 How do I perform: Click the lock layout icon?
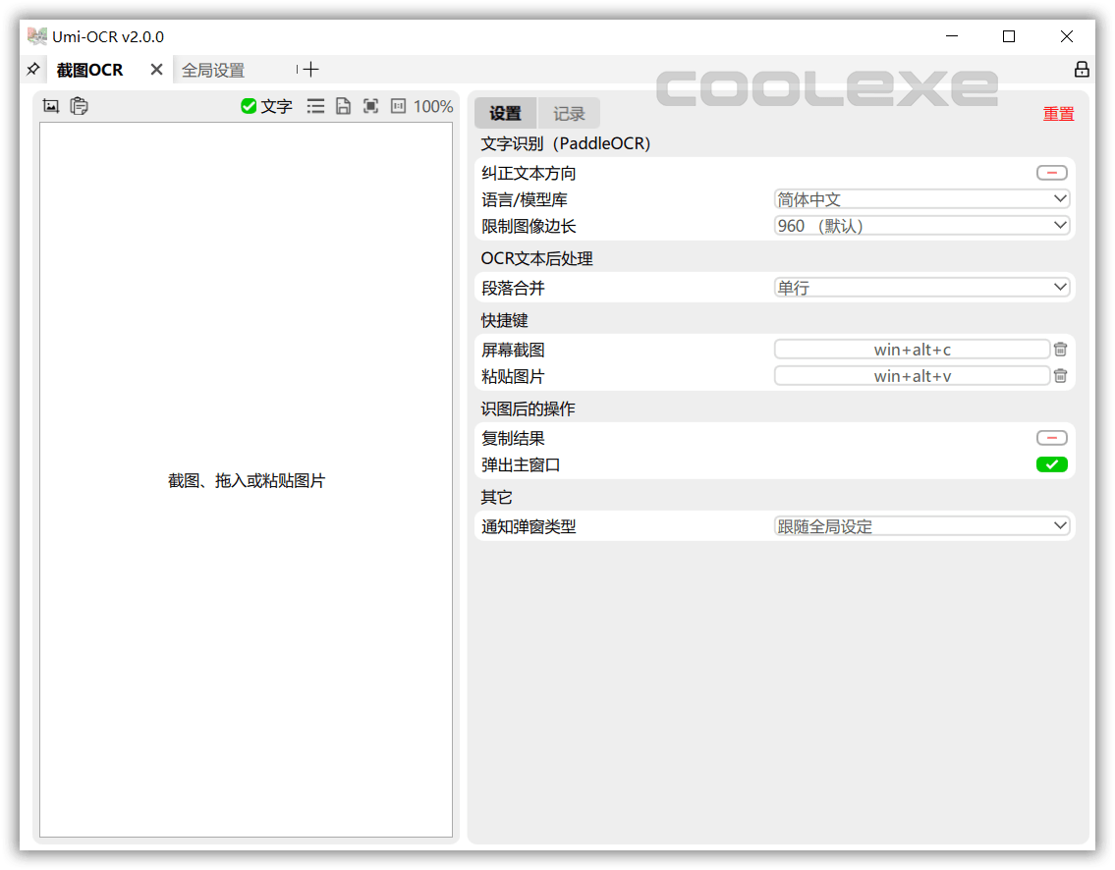point(1082,69)
